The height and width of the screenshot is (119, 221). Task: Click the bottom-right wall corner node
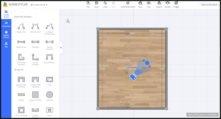pos(167,109)
